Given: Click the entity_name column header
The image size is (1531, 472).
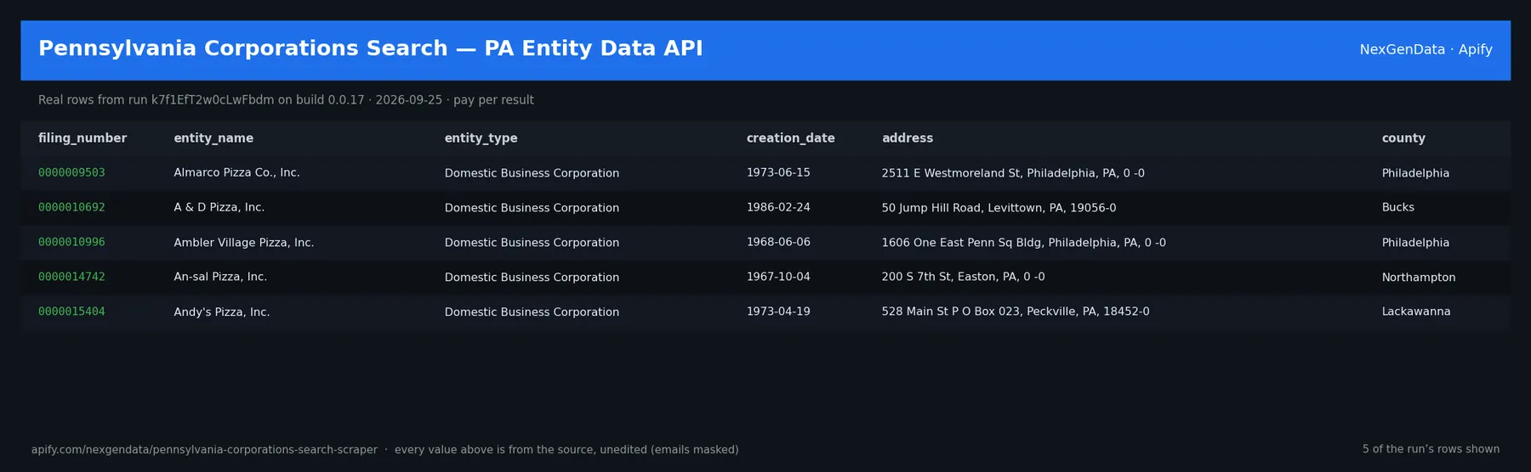Looking at the screenshot, I should (x=213, y=138).
